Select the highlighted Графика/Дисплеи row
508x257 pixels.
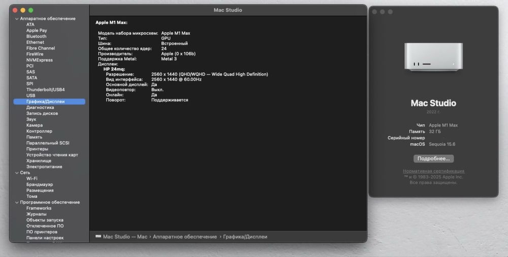pyautogui.click(x=49, y=102)
